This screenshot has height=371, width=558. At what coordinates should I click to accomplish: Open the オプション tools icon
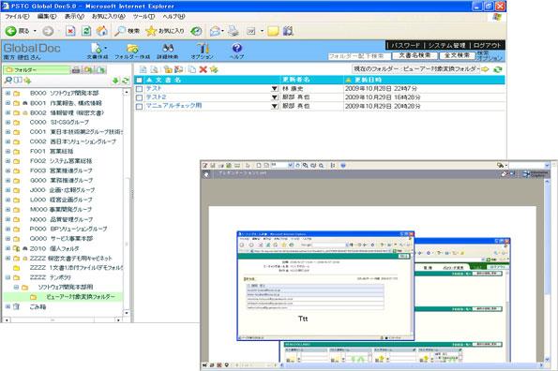pyautogui.click(x=203, y=49)
